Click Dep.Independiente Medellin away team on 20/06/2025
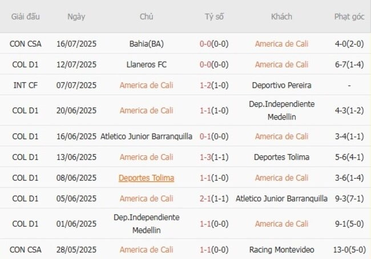The height and width of the screenshot is (259, 371). (281, 110)
